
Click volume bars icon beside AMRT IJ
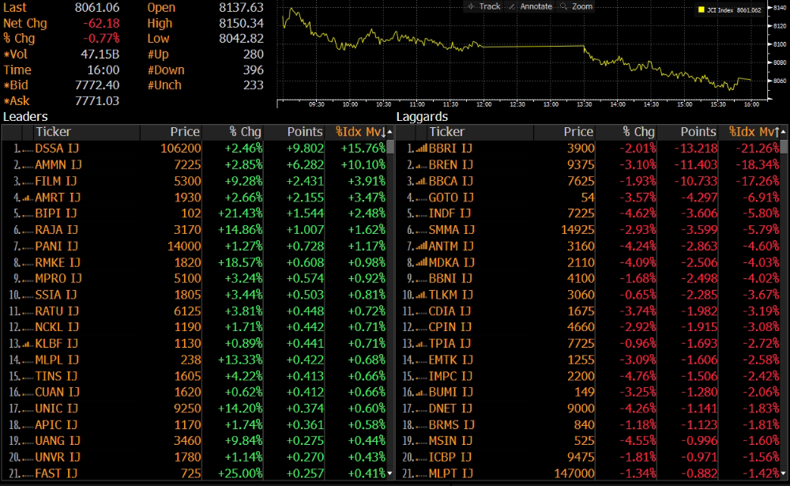pos(28,197)
